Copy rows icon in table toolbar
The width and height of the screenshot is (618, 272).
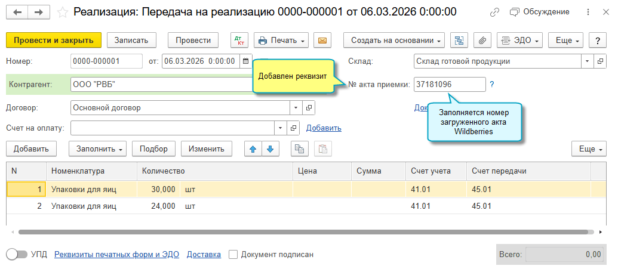pyautogui.click(x=300, y=149)
